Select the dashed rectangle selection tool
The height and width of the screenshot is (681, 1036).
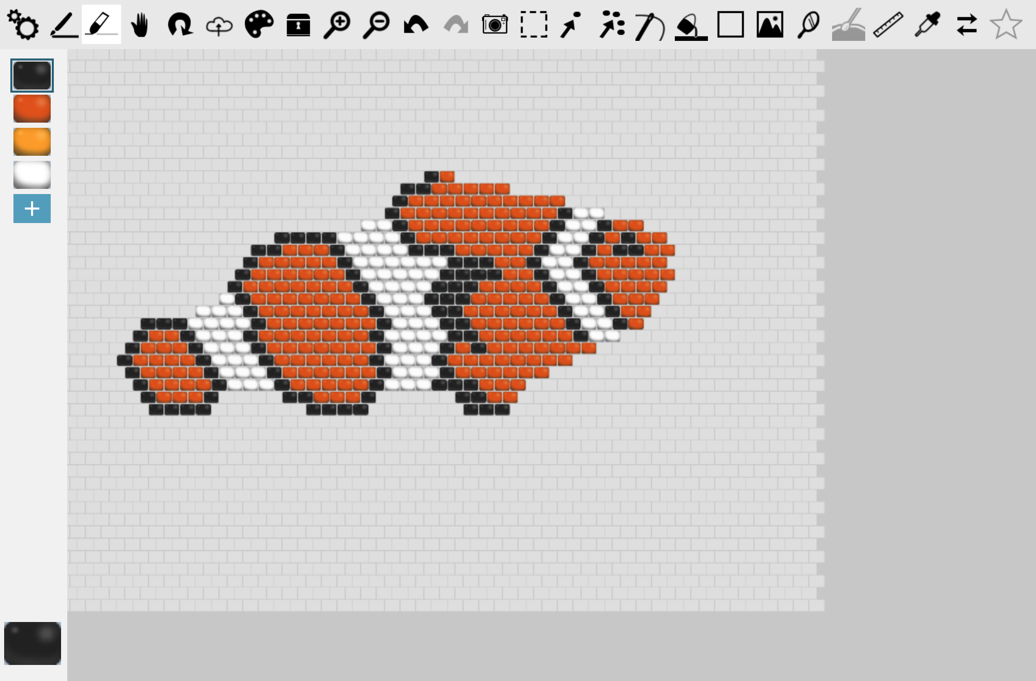coord(534,24)
